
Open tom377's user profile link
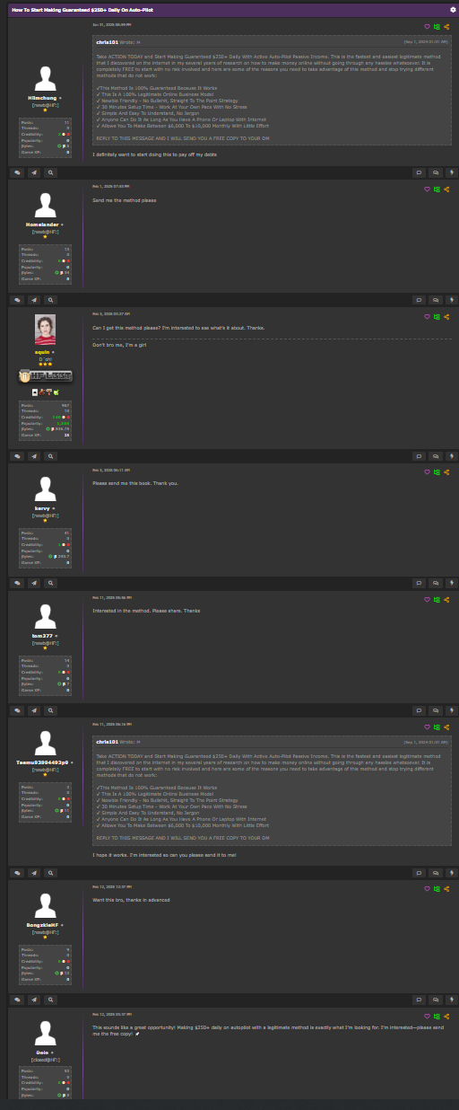pos(42,636)
